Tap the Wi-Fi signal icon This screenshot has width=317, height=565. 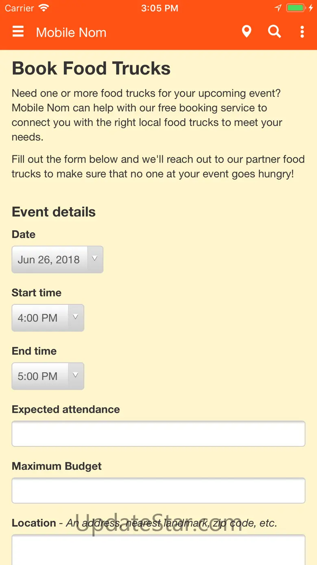tap(43, 8)
